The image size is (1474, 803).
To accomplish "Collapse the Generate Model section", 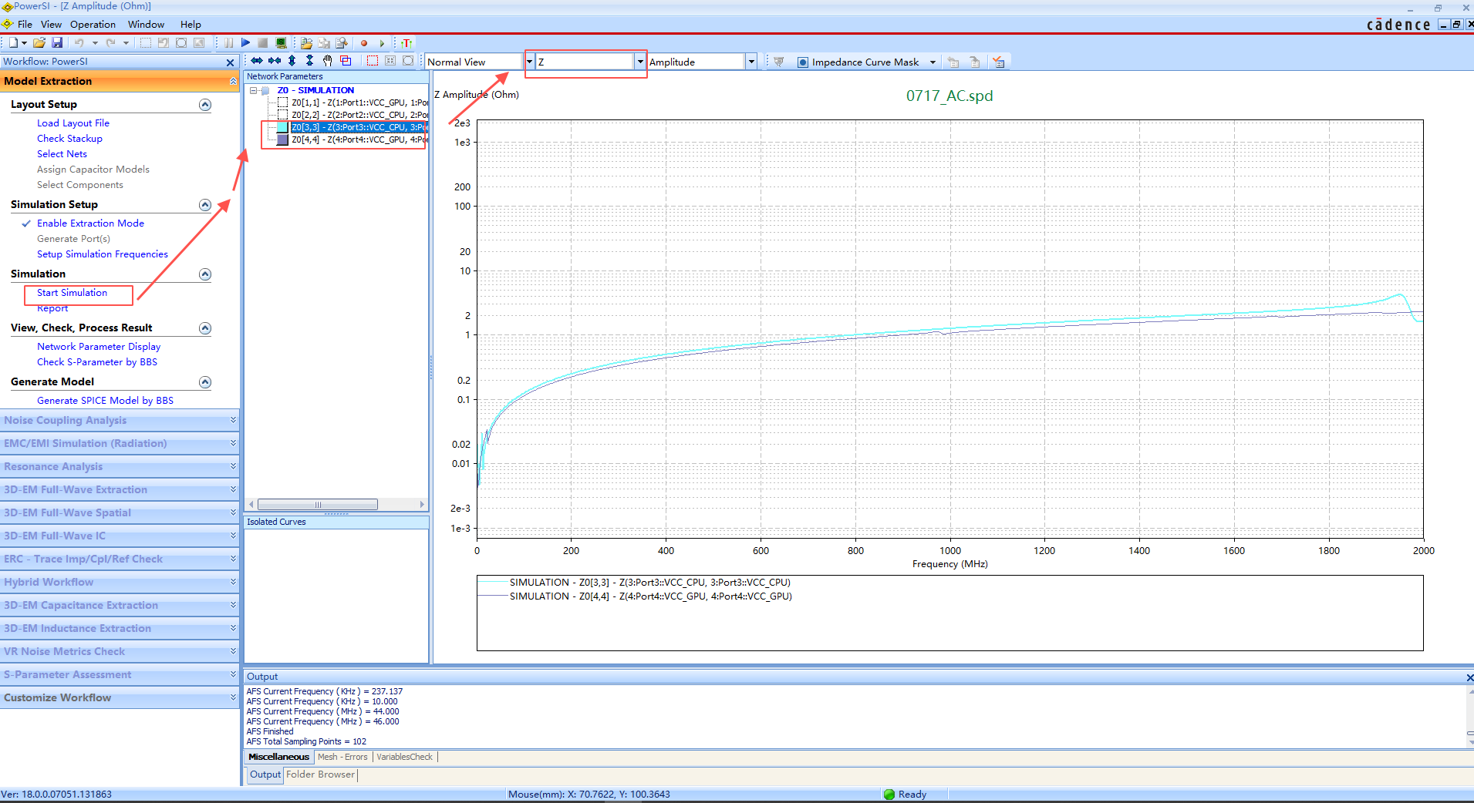I will tap(204, 382).
